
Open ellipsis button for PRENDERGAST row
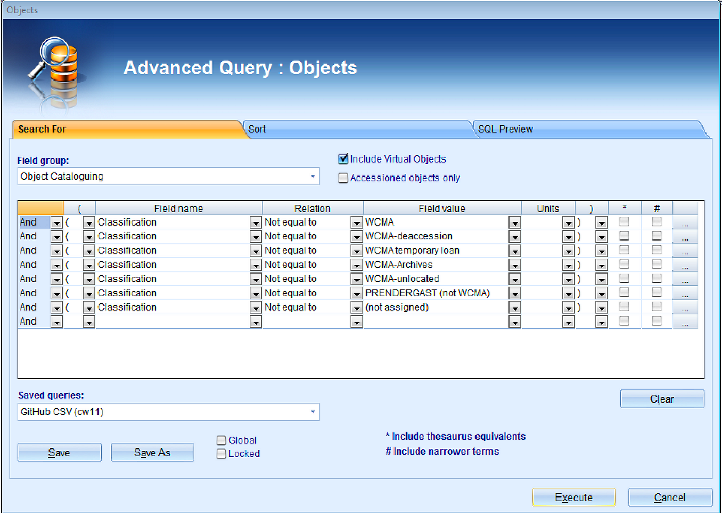click(685, 293)
